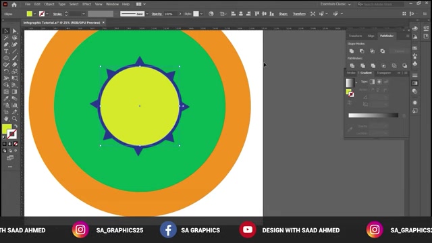
Task: Select the Eraser tool
Action: click(14, 65)
